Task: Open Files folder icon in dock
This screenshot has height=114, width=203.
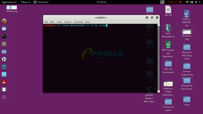Action: (4, 52)
